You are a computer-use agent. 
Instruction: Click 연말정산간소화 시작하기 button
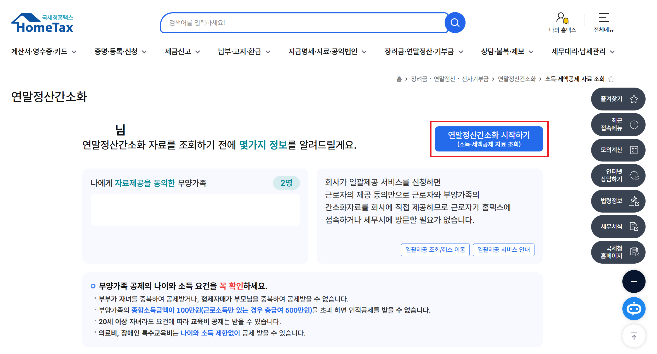pos(489,139)
